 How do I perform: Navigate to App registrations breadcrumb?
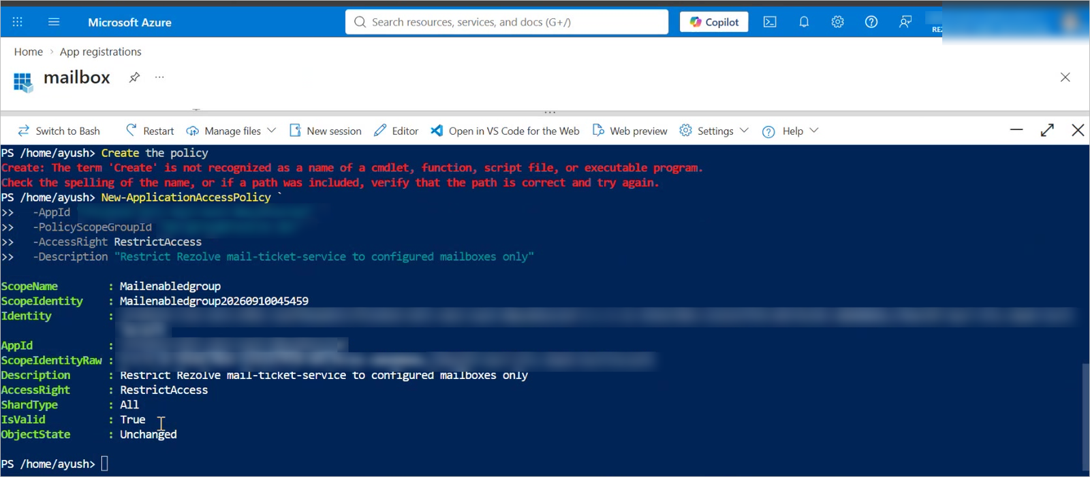[101, 52]
